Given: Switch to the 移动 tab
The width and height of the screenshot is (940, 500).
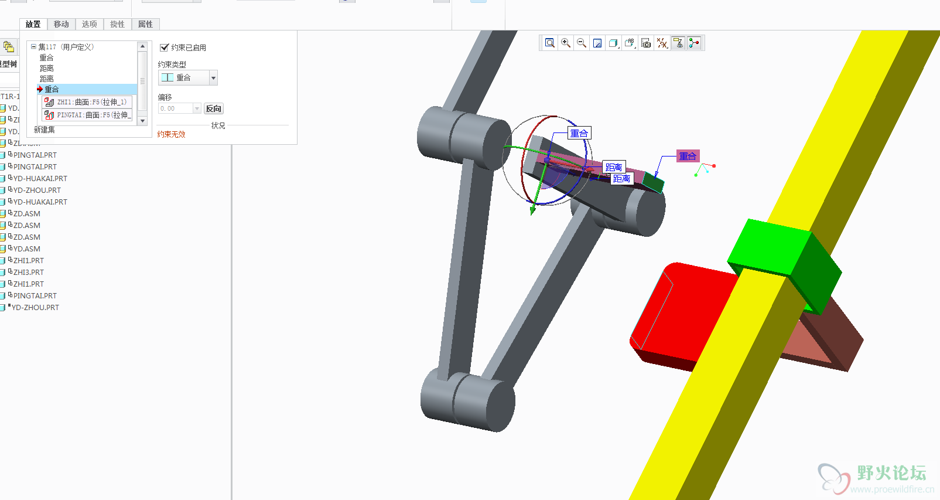Looking at the screenshot, I should click(x=61, y=24).
